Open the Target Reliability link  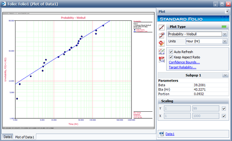click(x=183, y=67)
